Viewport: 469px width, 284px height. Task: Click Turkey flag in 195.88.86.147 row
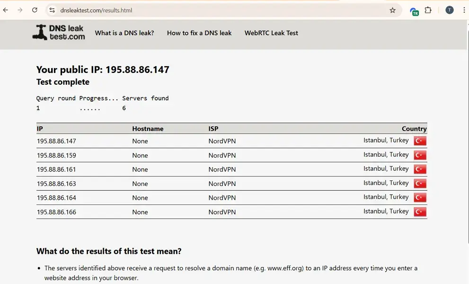click(x=420, y=141)
